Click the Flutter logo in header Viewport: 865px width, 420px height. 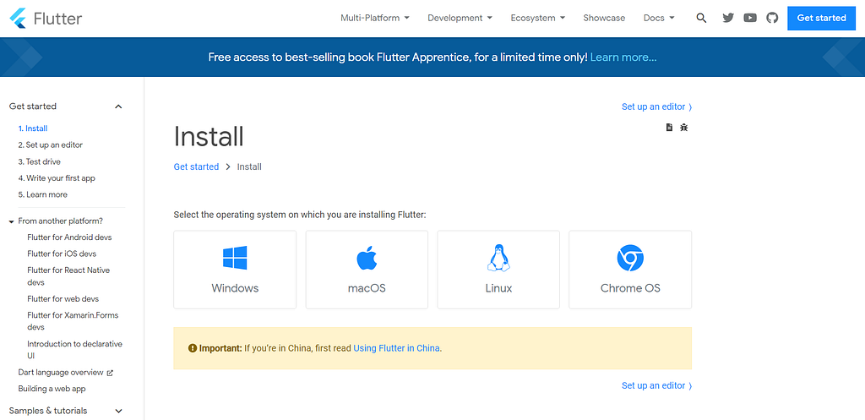click(x=46, y=19)
